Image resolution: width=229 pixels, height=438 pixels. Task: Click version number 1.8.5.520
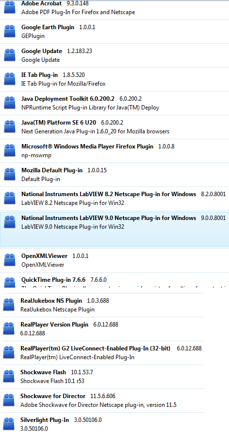click(x=74, y=75)
